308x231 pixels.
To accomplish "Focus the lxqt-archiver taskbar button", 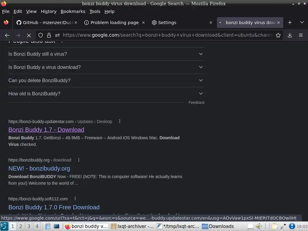I will pyautogui.click(x=132, y=226).
